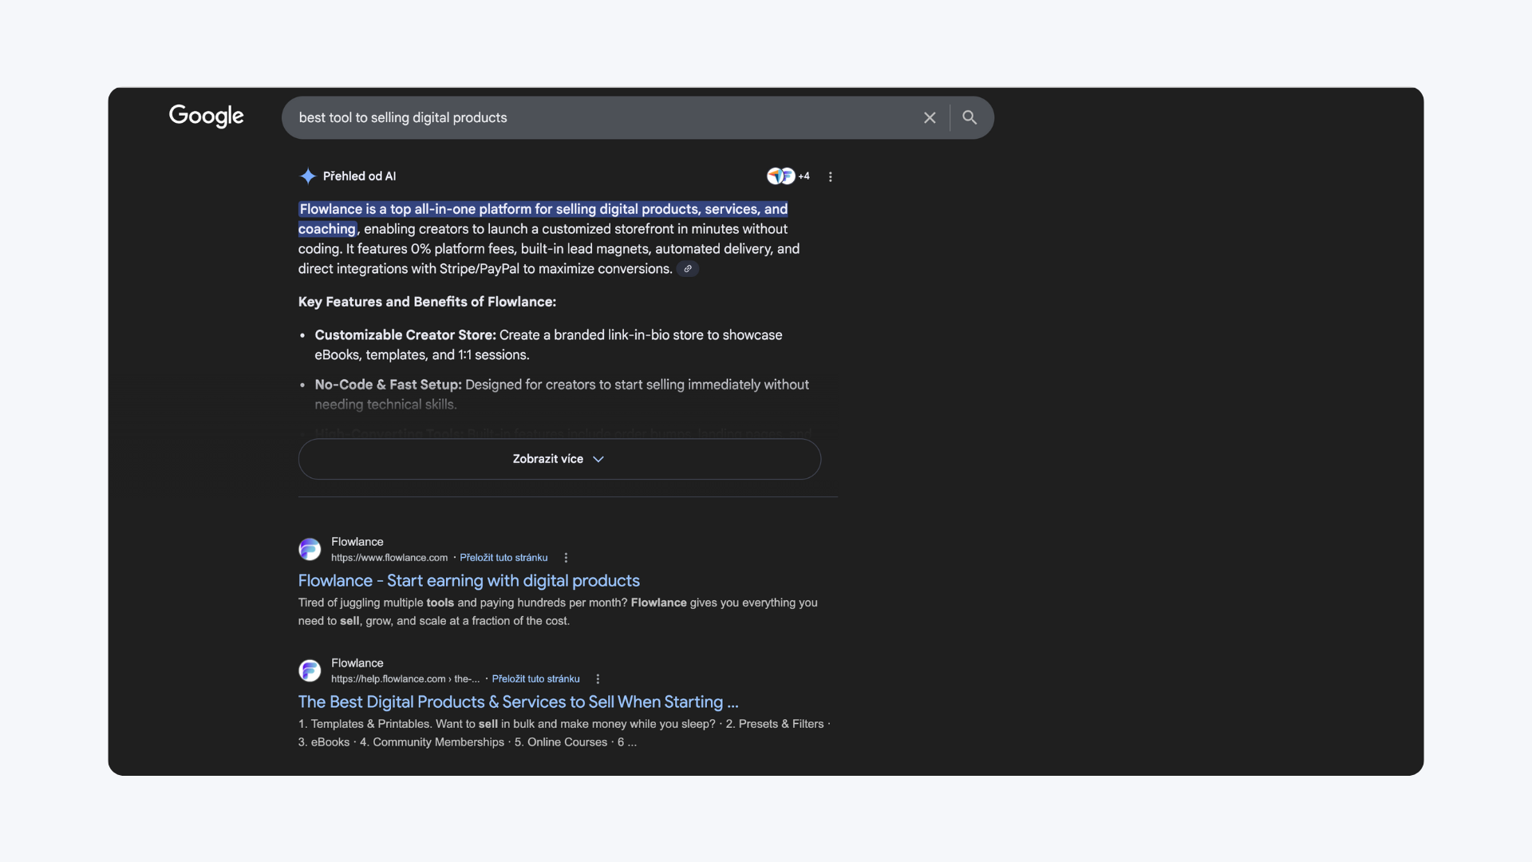This screenshot has width=1532, height=862.
Task: Open AI overview three-dot options menu
Action: coord(831,177)
